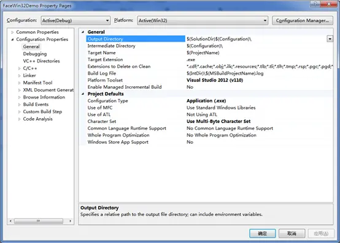
Task: Select the General tree item
Action: tap(31, 47)
